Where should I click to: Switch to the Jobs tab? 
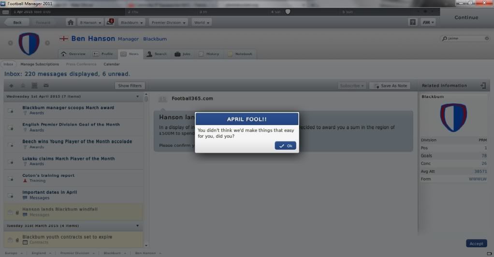pyautogui.click(x=183, y=54)
